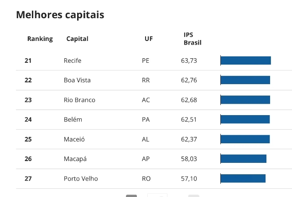Select the Belém capital entry
The width and height of the screenshot is (292, 197).
[73, 119]
